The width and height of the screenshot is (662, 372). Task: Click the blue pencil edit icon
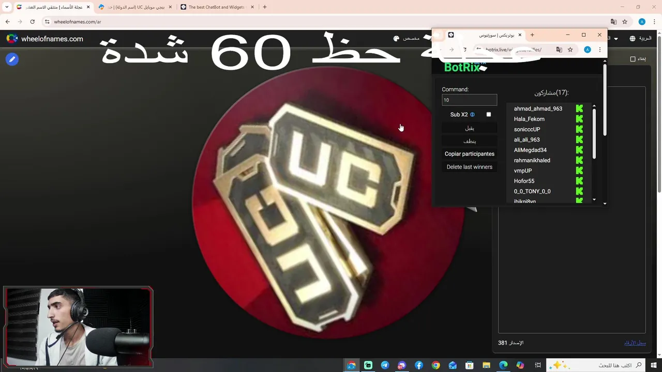coord(12,59)
